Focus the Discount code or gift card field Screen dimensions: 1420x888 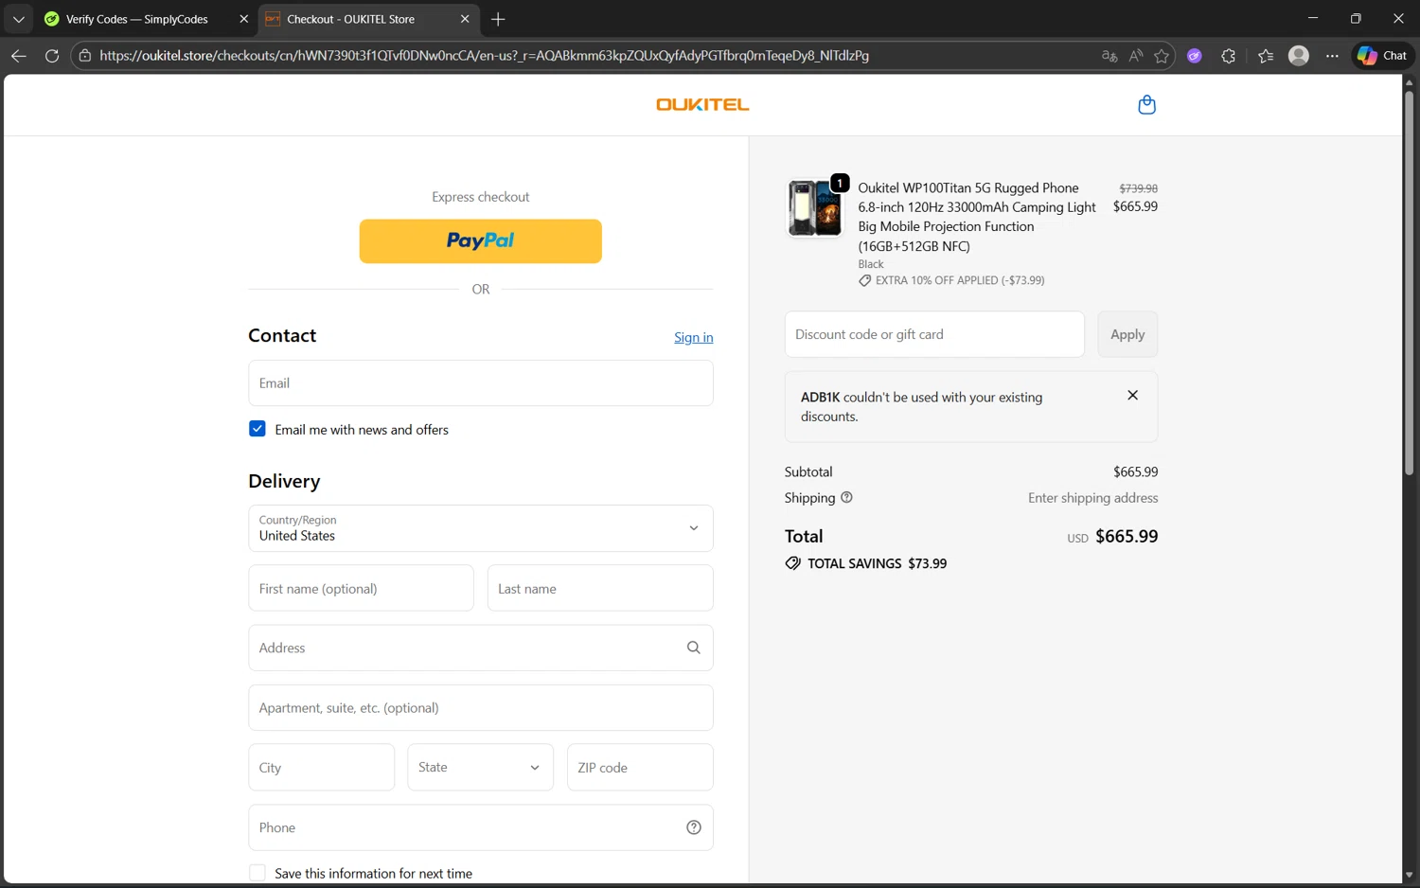click(934, 334)
